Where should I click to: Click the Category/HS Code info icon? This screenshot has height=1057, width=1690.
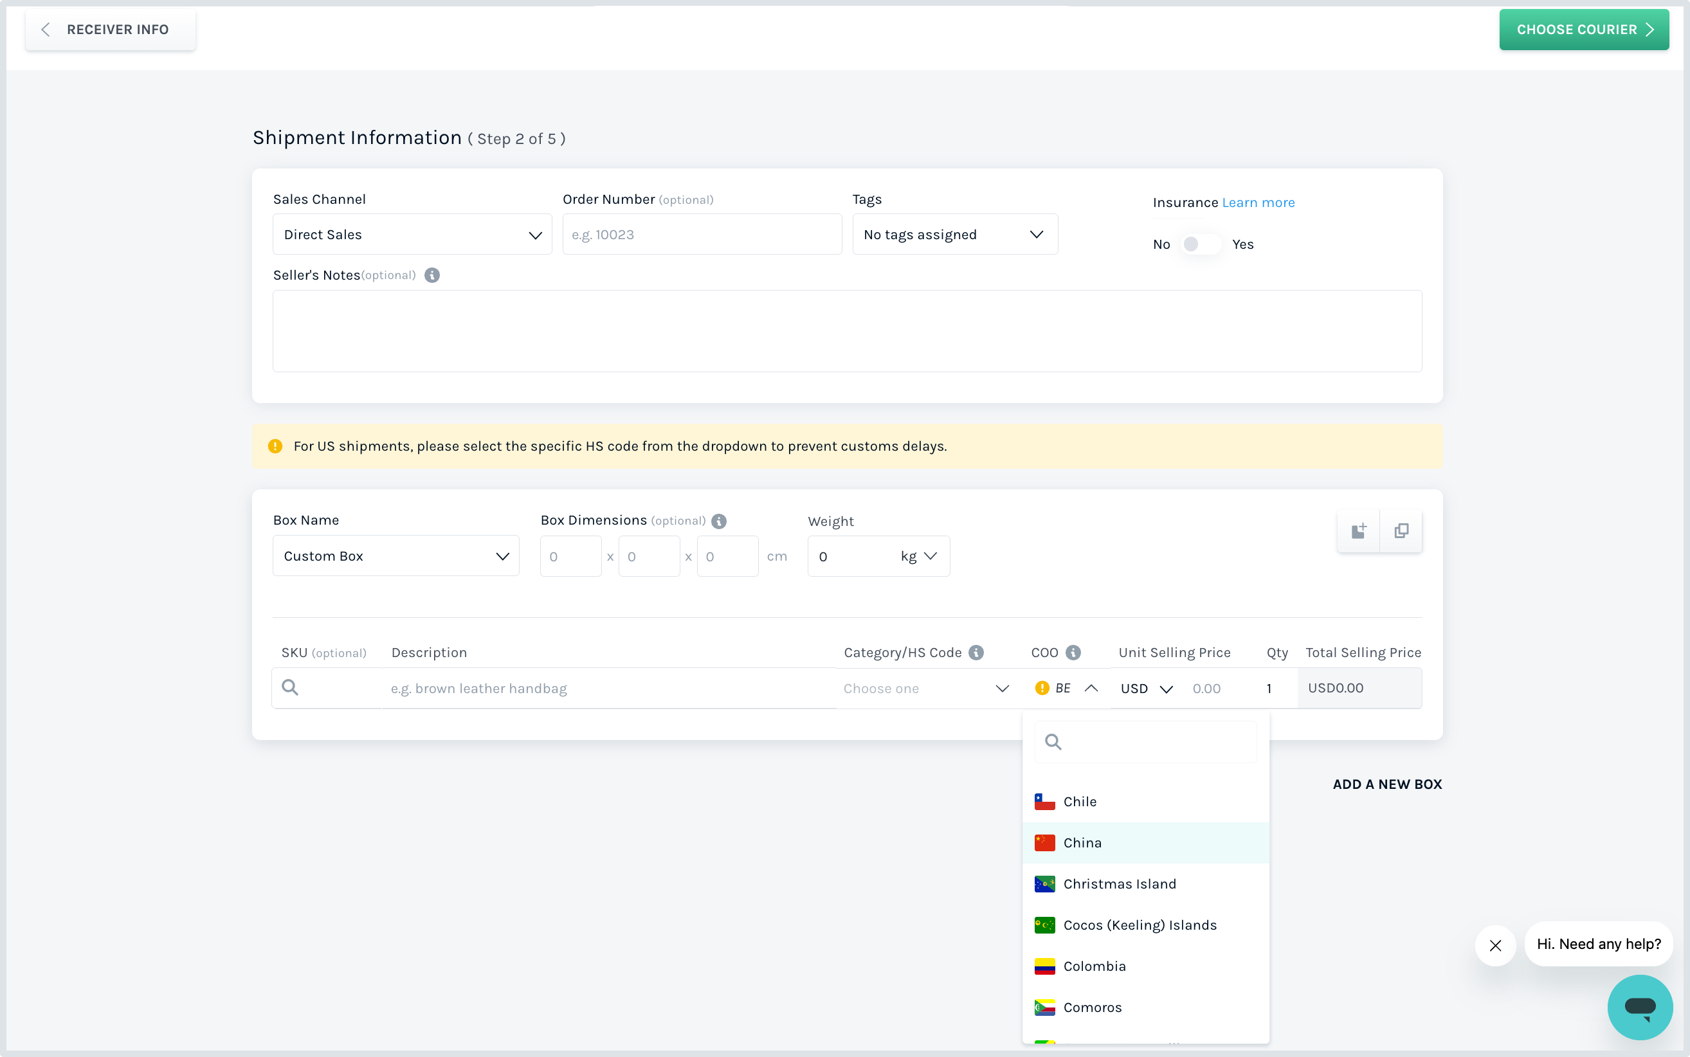coord(976,652)
